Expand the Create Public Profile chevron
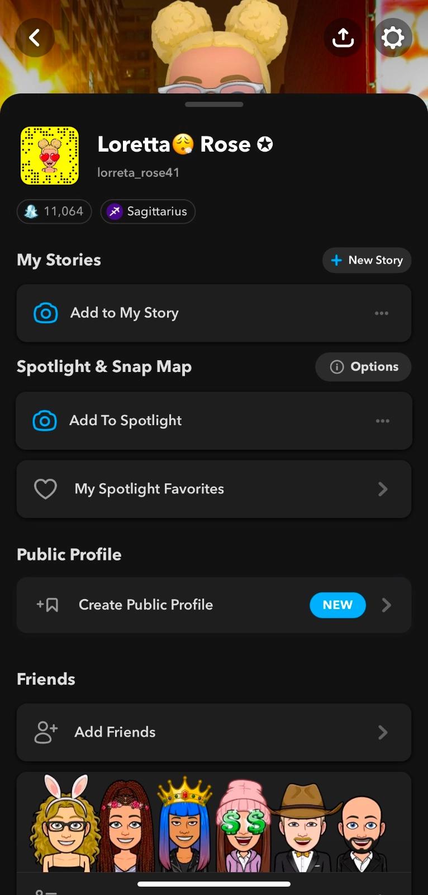The height and width of the screenshot is (895, 428). 386,605
